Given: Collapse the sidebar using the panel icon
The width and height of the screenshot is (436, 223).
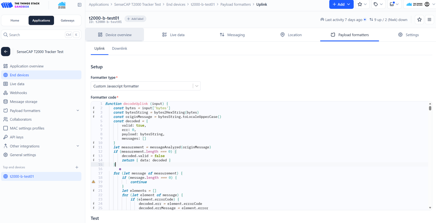Looking at the screenshot, I should 79,5.
